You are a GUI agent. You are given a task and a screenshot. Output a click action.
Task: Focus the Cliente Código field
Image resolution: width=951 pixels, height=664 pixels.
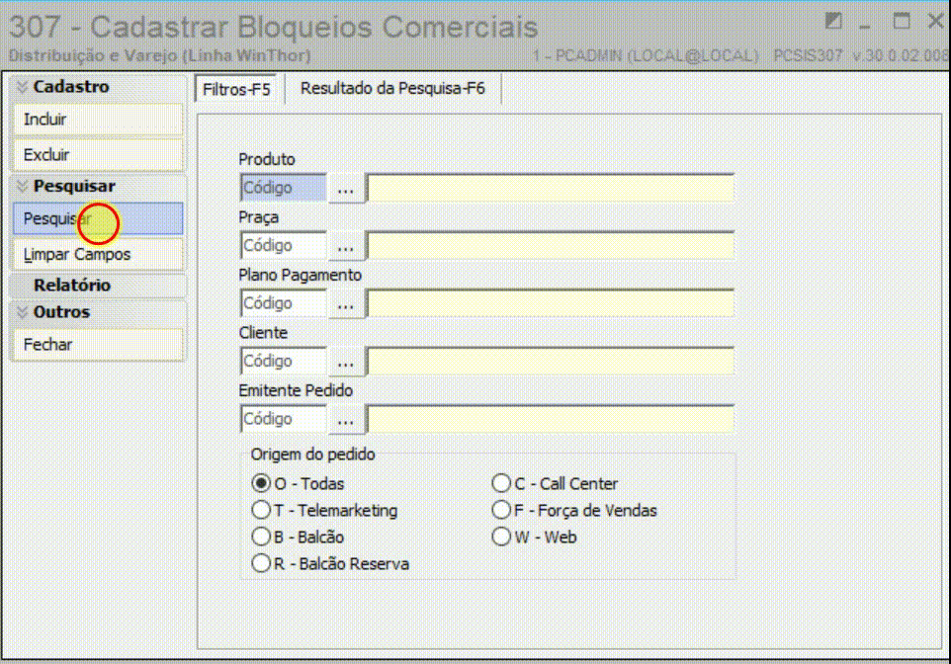point(284,362)
